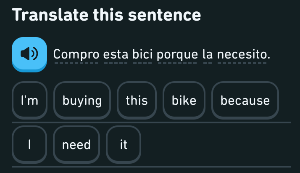Image resolution: width=300 pixels, height=173 pixels.
Task: Click the divider line under the first tile row
Action: point(151,122)
